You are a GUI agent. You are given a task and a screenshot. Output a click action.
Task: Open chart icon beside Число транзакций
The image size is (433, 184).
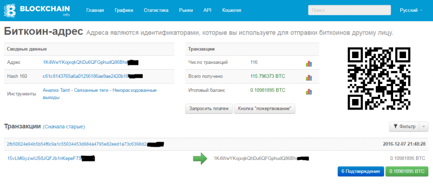[309, 64]
